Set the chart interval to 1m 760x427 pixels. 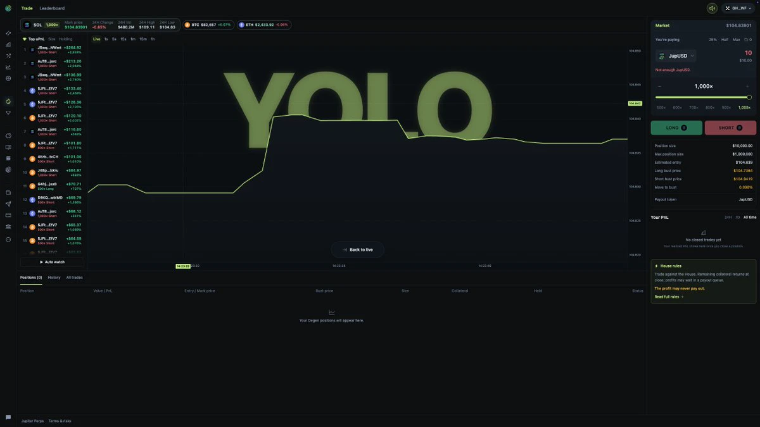tap(133, 39)
